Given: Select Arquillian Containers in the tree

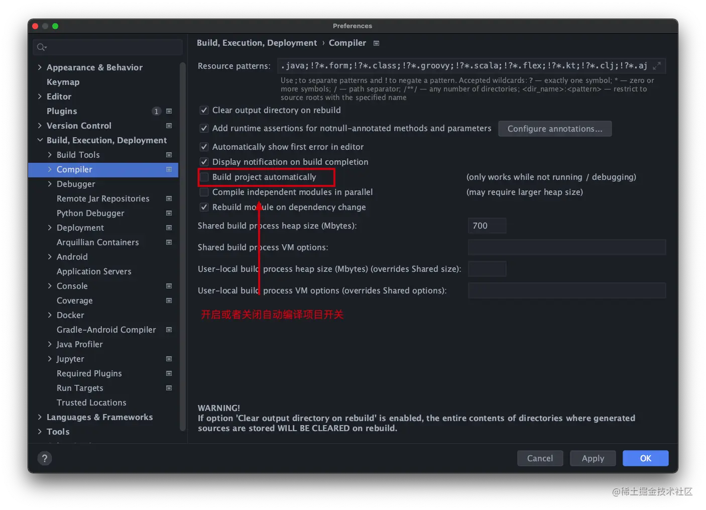Looking at the screenshot, I should (97, 242).
